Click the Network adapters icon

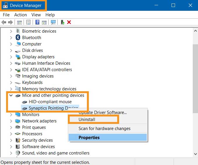pos(18,121)
